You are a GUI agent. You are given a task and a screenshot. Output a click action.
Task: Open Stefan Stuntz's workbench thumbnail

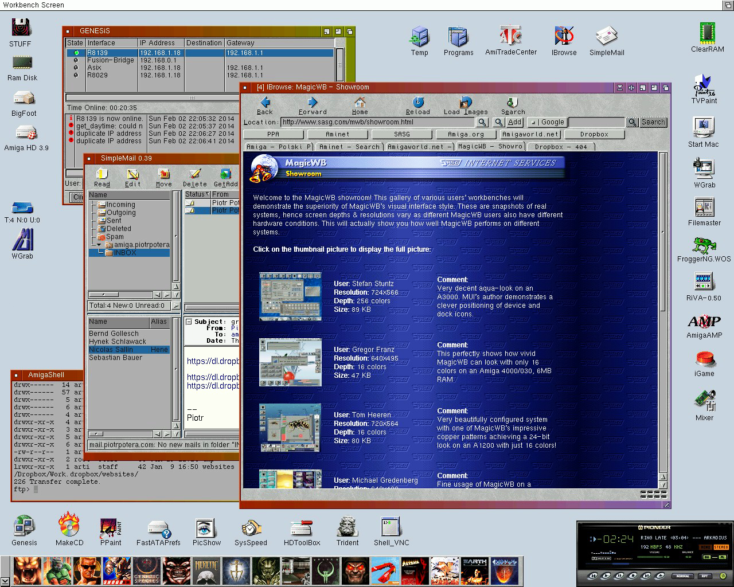(x=290, y=296)
